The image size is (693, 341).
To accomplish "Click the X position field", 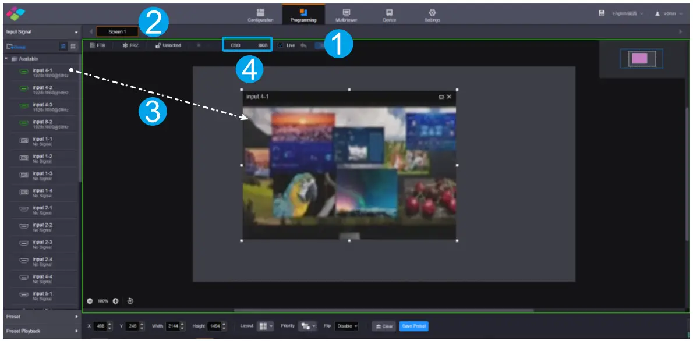I will coord(100,326).
